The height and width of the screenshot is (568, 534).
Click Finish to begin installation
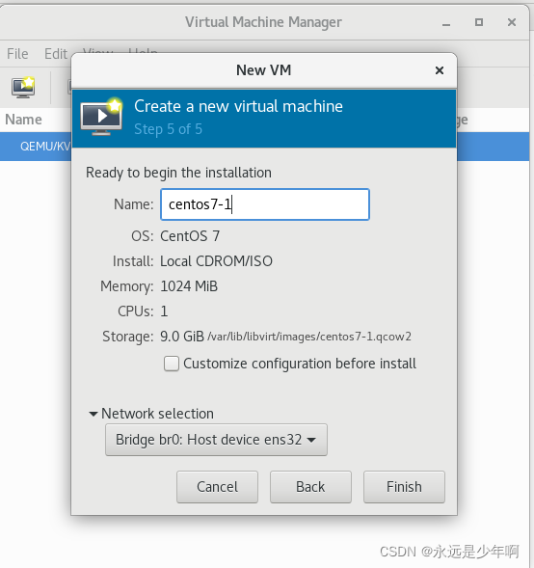coord(404,487)
